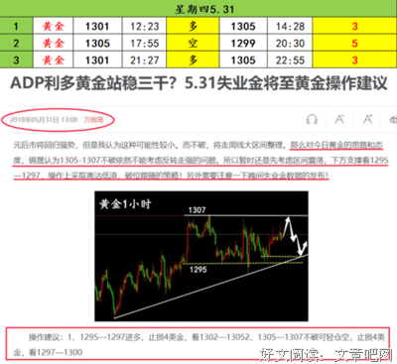Click the 1307 resistance label on chart
Viewport: 397px width, 364px height.
197,210
